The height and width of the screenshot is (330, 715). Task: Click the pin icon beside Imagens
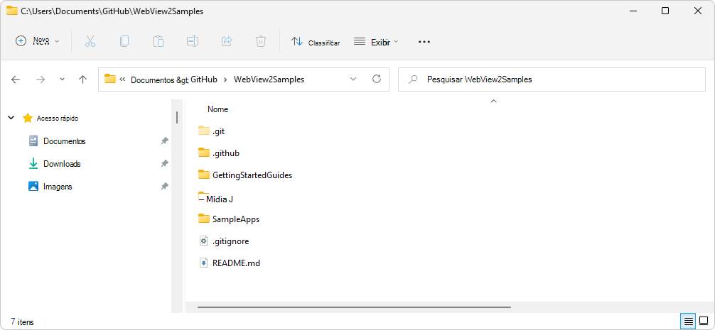[165, 186]
